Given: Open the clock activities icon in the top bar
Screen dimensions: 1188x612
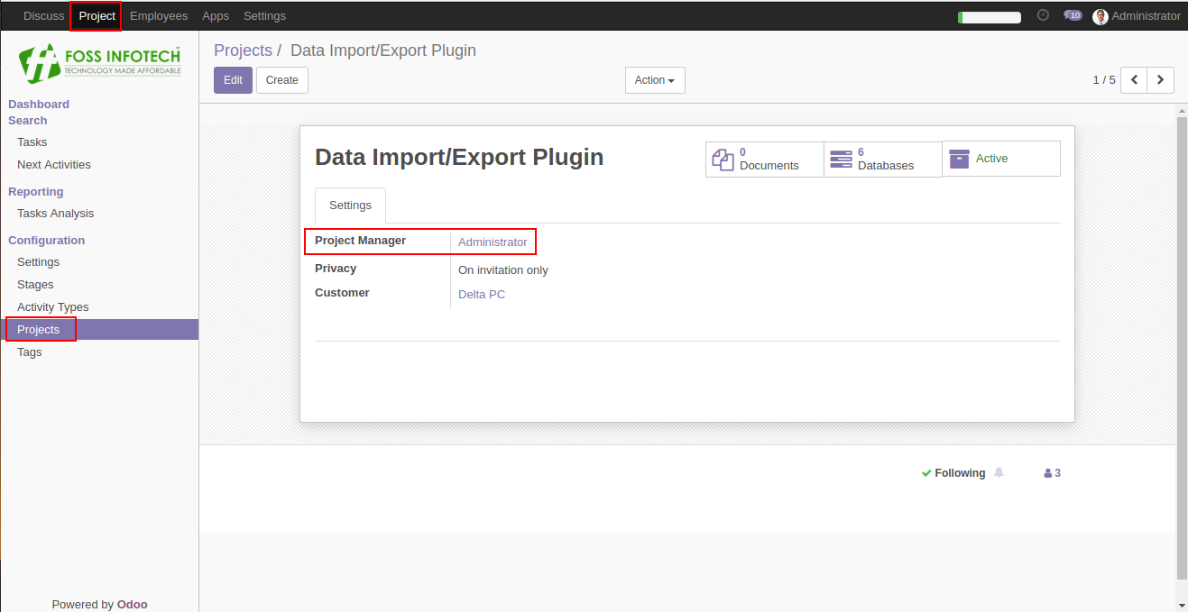Looking at the screenshot, I should [1043, 15].
